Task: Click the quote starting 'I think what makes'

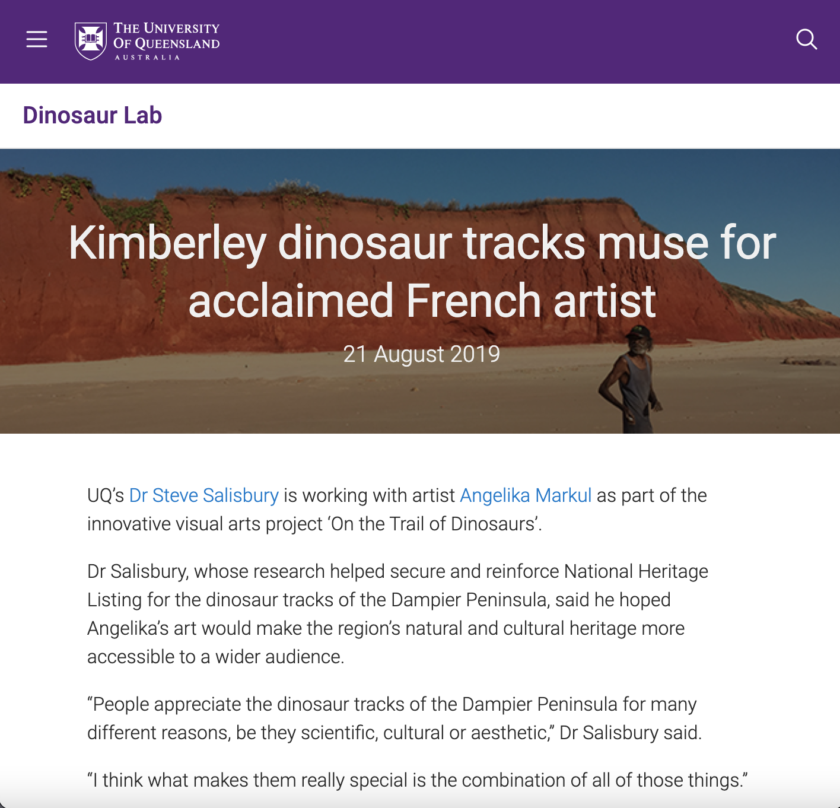Action: point(418,780)
